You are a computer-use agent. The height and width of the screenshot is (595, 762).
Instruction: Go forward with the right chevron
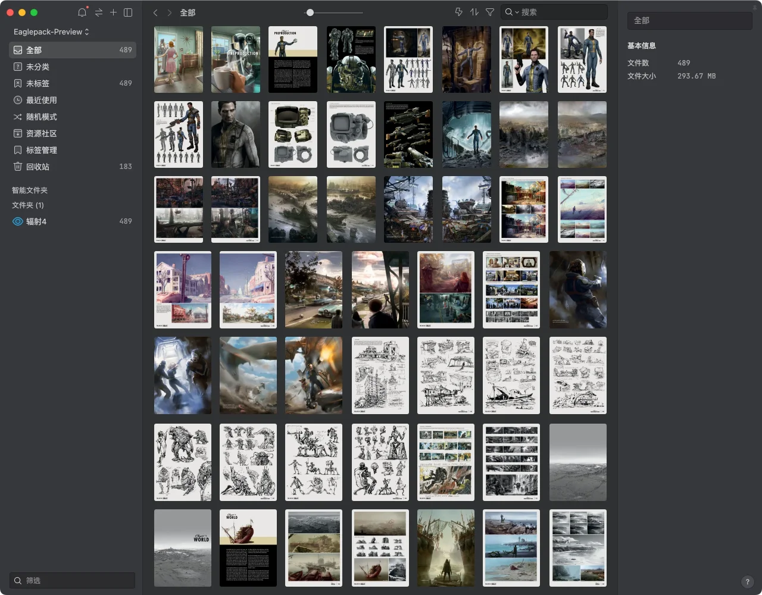170,12
